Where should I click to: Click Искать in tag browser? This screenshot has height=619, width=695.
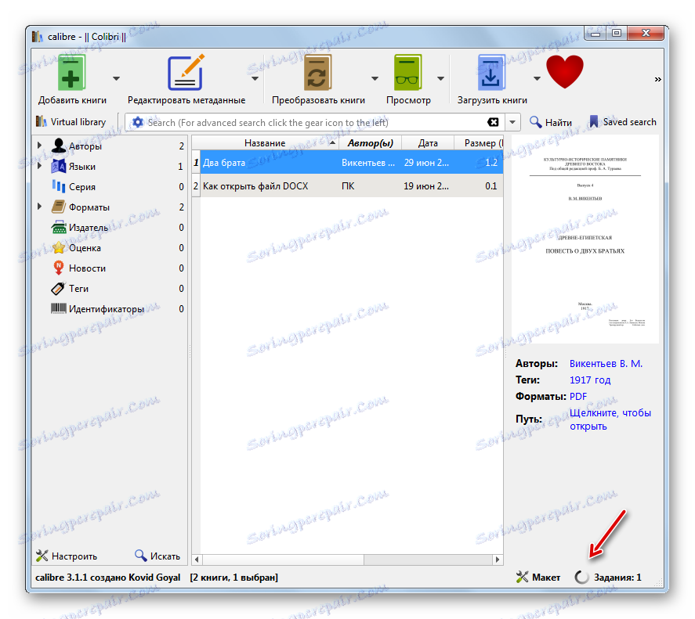[157, 556]
